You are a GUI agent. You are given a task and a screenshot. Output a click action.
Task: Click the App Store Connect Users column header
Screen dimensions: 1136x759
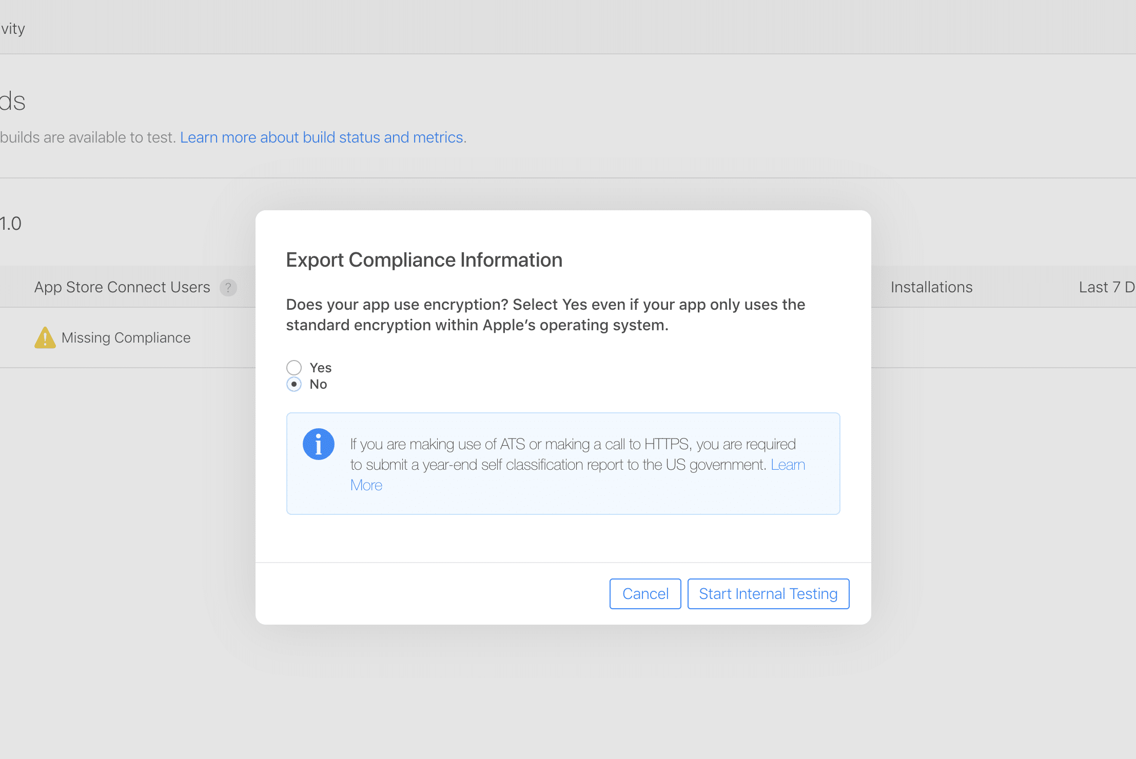tap(122, 287)
